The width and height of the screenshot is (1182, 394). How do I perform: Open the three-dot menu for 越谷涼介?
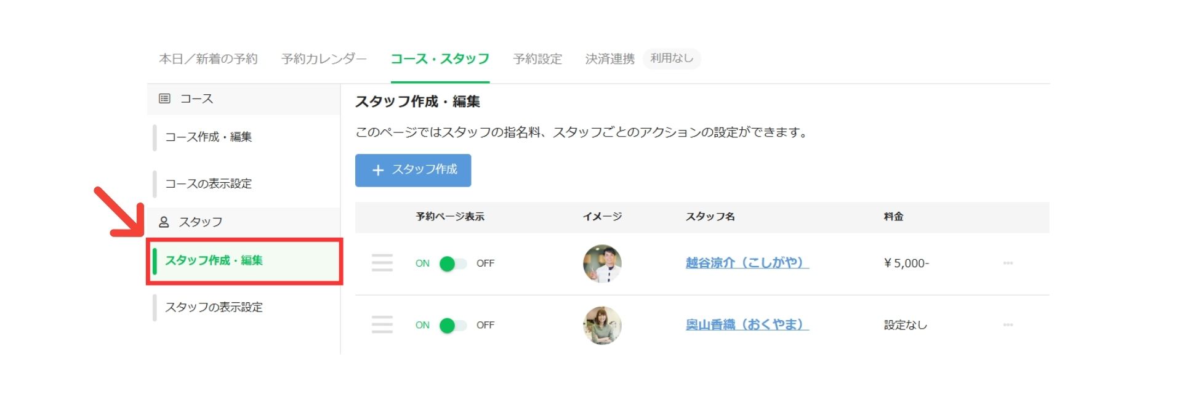(x=1008, y=263)
